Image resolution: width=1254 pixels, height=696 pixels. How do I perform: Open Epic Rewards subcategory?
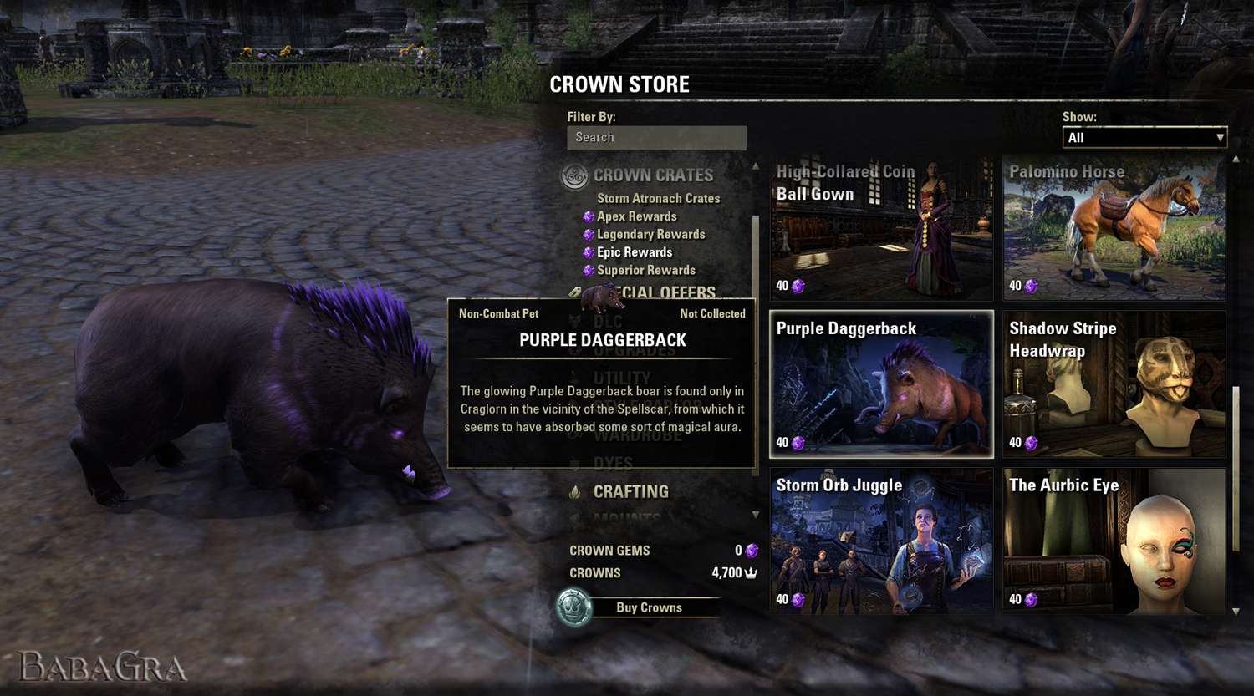(635, 252)
